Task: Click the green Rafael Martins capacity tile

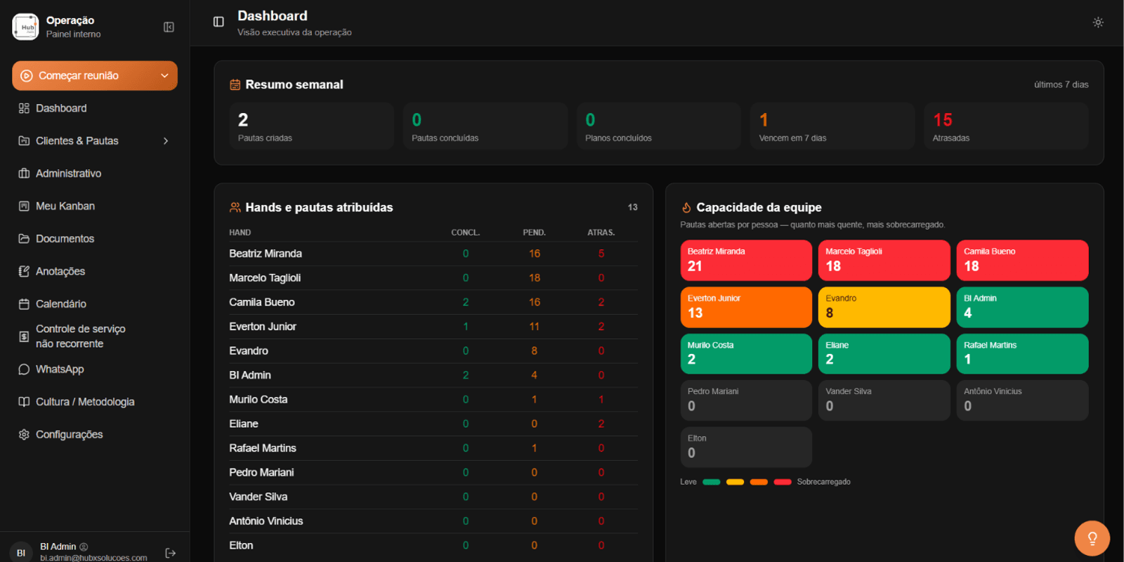Action: coord(1022,354)
